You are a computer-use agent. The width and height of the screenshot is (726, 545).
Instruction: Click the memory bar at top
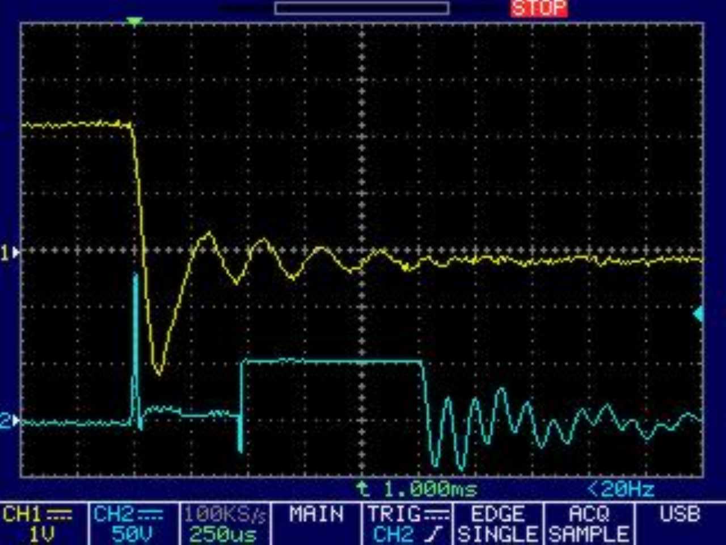[x=362, y=8]
